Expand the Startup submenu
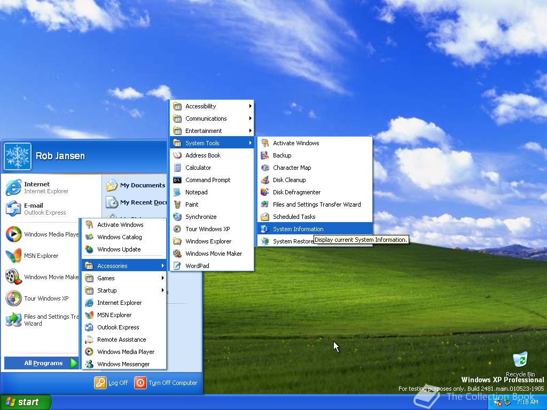547x410 pixels. click(124, 290)
